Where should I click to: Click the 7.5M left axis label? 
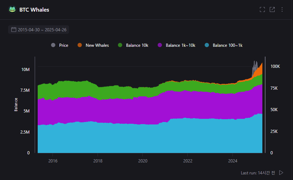[25, 90]
